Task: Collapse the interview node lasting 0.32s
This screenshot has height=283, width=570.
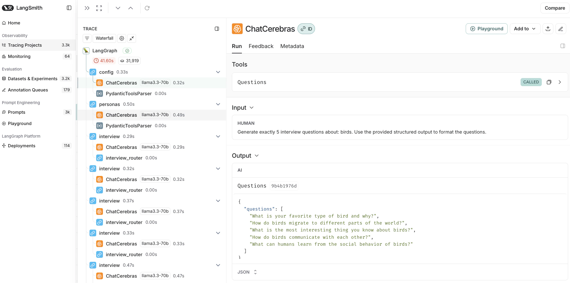Action: 218,169
